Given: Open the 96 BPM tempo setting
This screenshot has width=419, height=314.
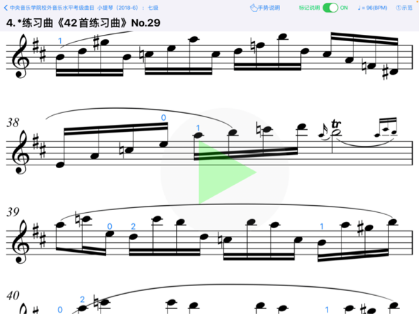Looking at the screenshot, I should point(372,8).
